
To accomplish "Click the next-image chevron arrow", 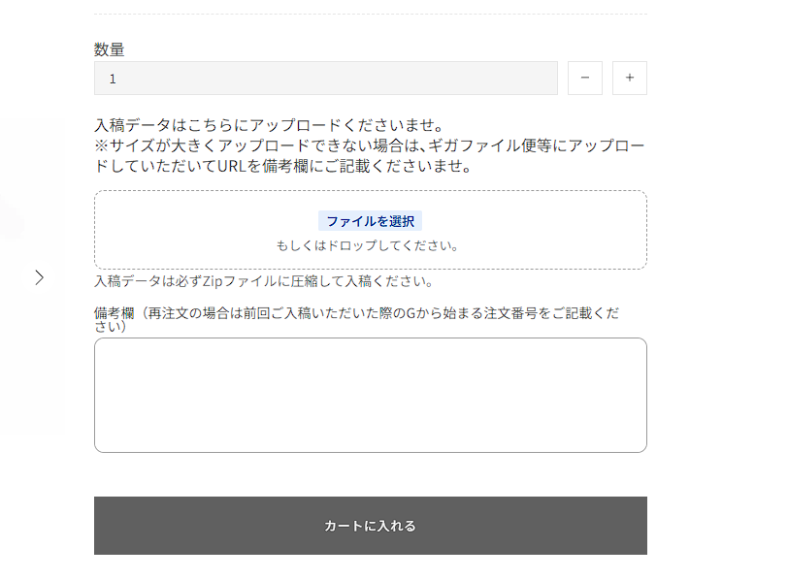I will 39,277.
